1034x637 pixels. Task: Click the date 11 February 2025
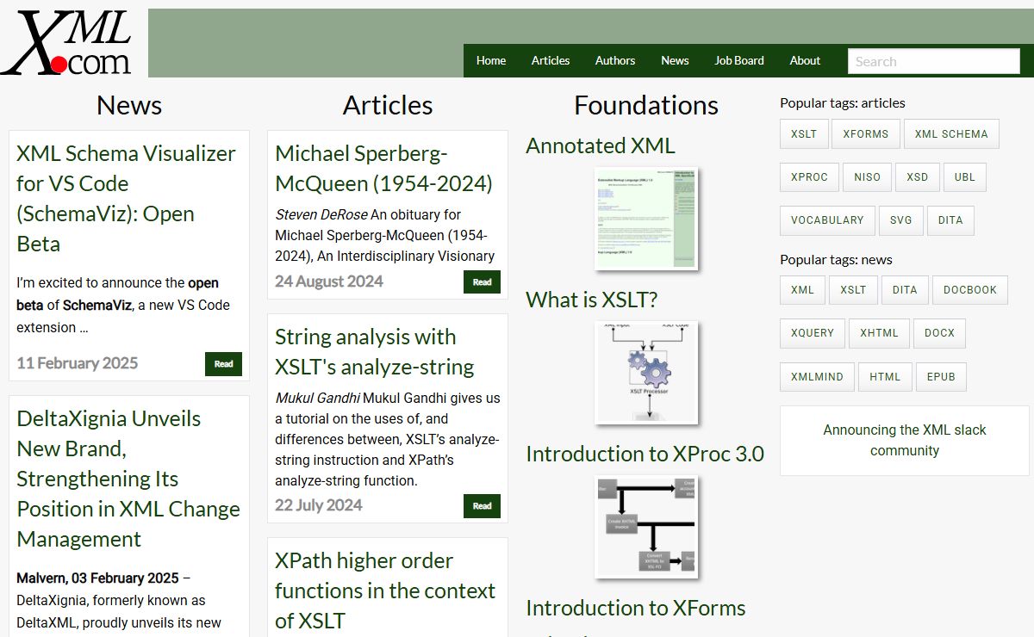point(77,363)
